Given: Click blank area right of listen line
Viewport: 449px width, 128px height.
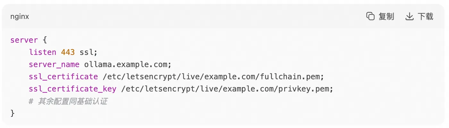Looking at the screenshot, I should [257, 52].
